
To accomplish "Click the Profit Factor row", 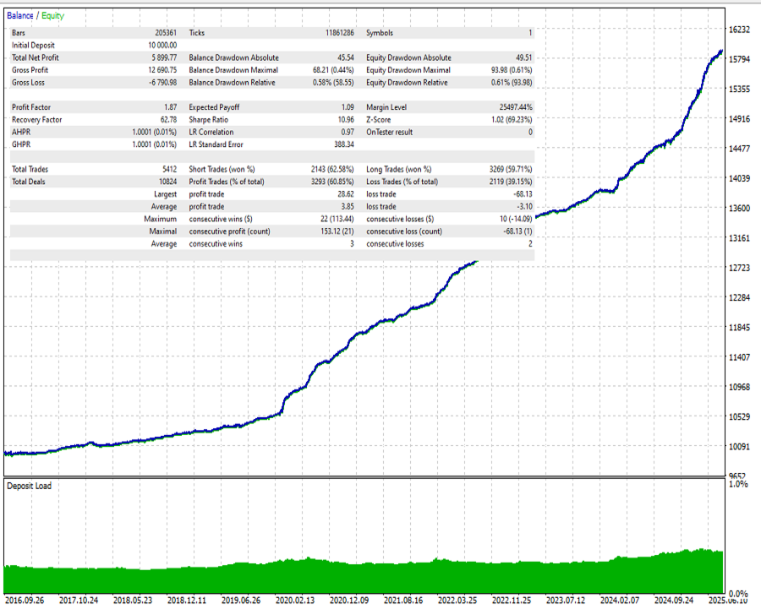I will click(271, 107).
